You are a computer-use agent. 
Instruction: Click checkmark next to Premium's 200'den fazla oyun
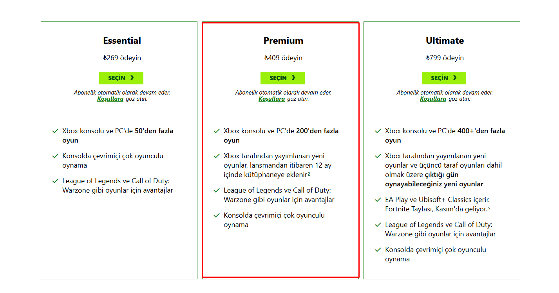pyautogui.click(x=217, y=131)
